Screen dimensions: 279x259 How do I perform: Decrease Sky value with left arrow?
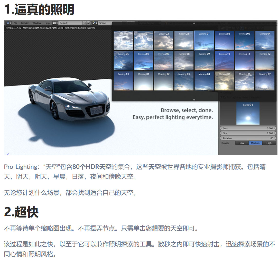pos(221,133)
